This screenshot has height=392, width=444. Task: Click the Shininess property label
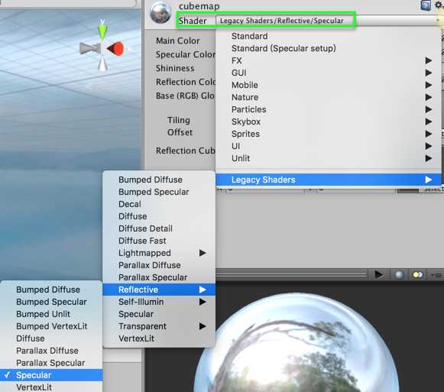click(x=175, y=68)
